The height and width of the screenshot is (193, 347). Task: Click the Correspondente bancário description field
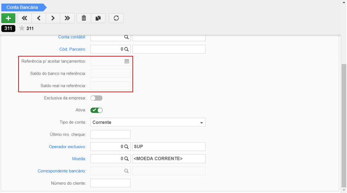coord(169,171)
